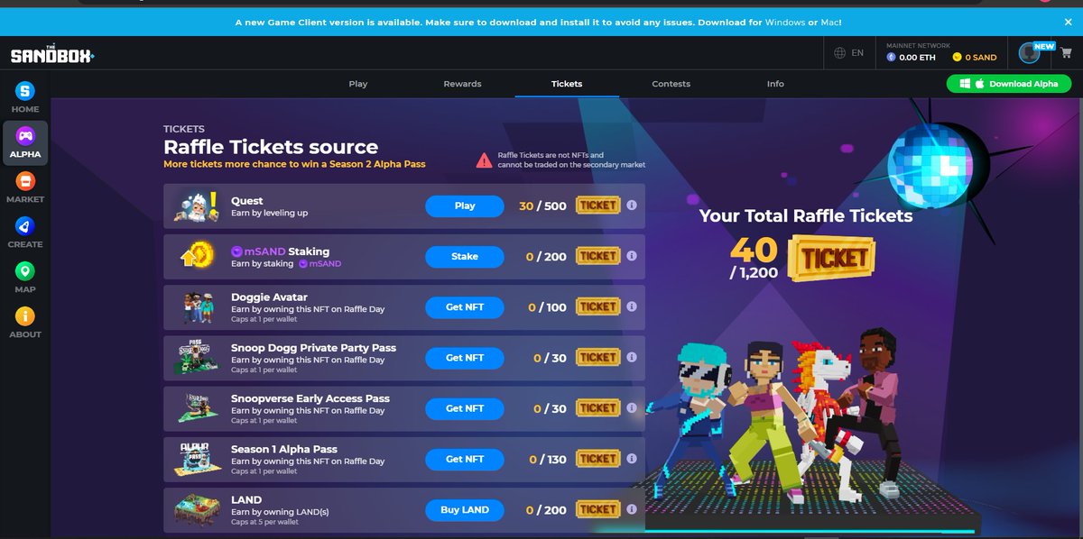Image resolution: width=1083 pixels, height=539 pixels.
Task: Click Get NFT for Season 1 Alpha Pass
Action: (465, 459)
